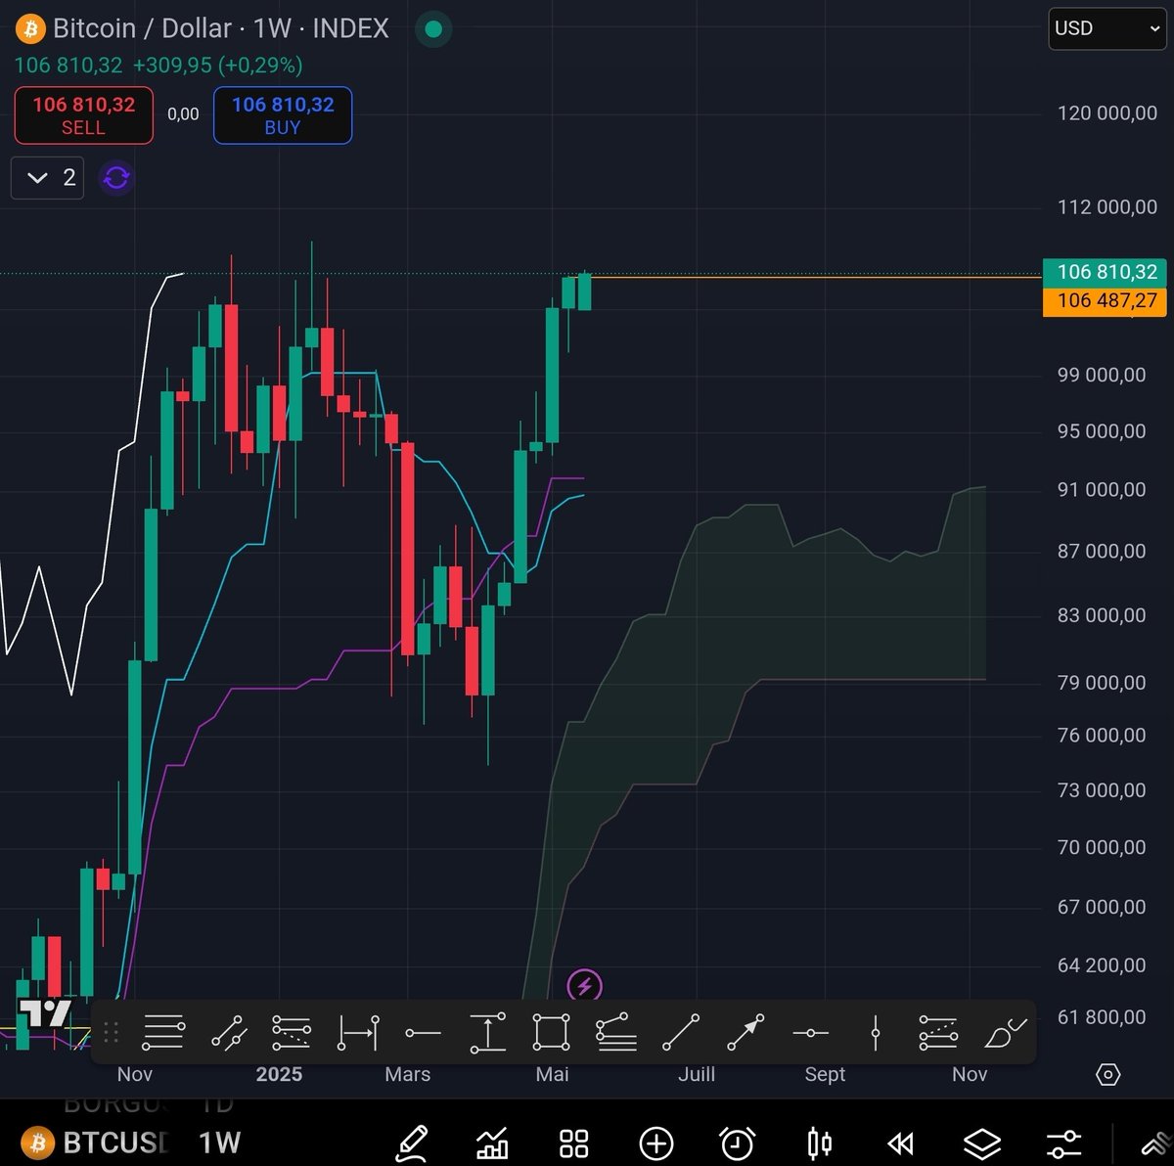Screen dimensions: 1174x1166
Task: Click the purple sync refresh icon
Action: coord(116,178)
